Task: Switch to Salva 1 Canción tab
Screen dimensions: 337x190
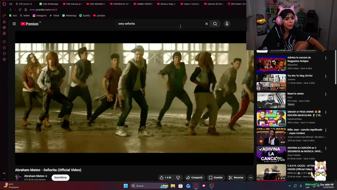Action: [190, 4]
